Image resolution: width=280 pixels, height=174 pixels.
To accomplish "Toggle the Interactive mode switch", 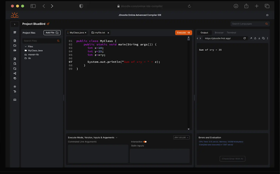I will tap(145, 142).
